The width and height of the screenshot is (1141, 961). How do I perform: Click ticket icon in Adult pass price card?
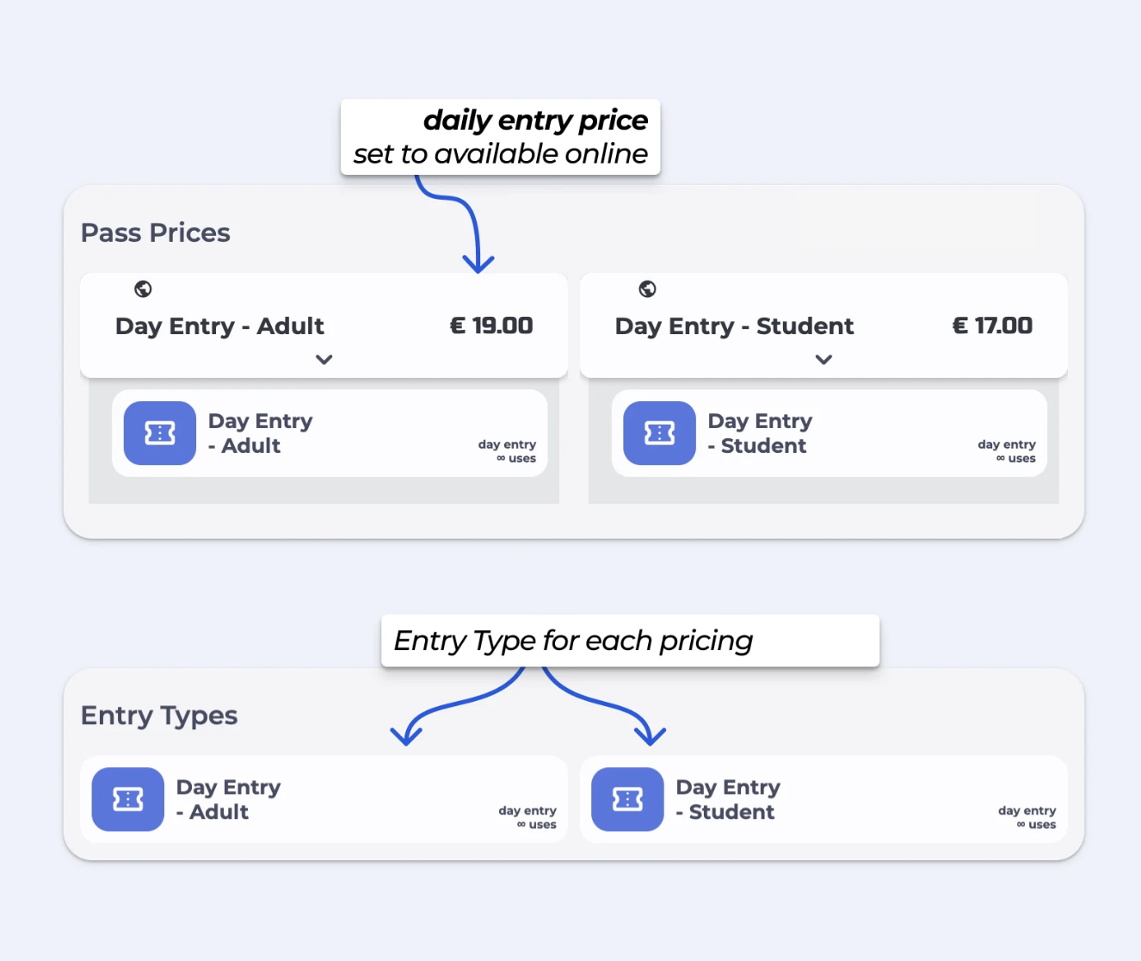[x=160, y=433]
